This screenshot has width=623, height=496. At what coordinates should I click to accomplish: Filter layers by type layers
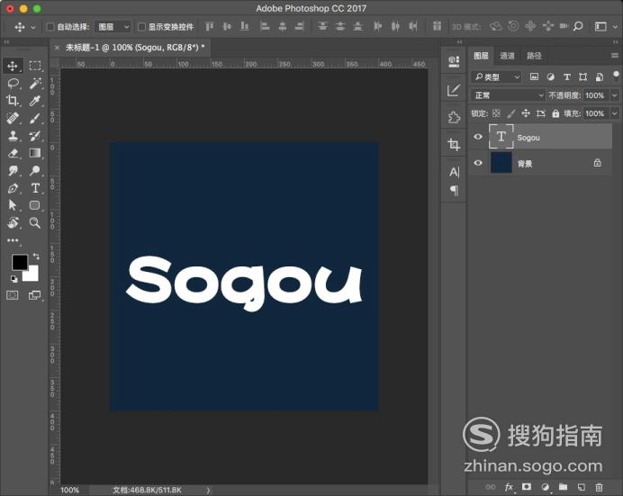coord(567,77)
